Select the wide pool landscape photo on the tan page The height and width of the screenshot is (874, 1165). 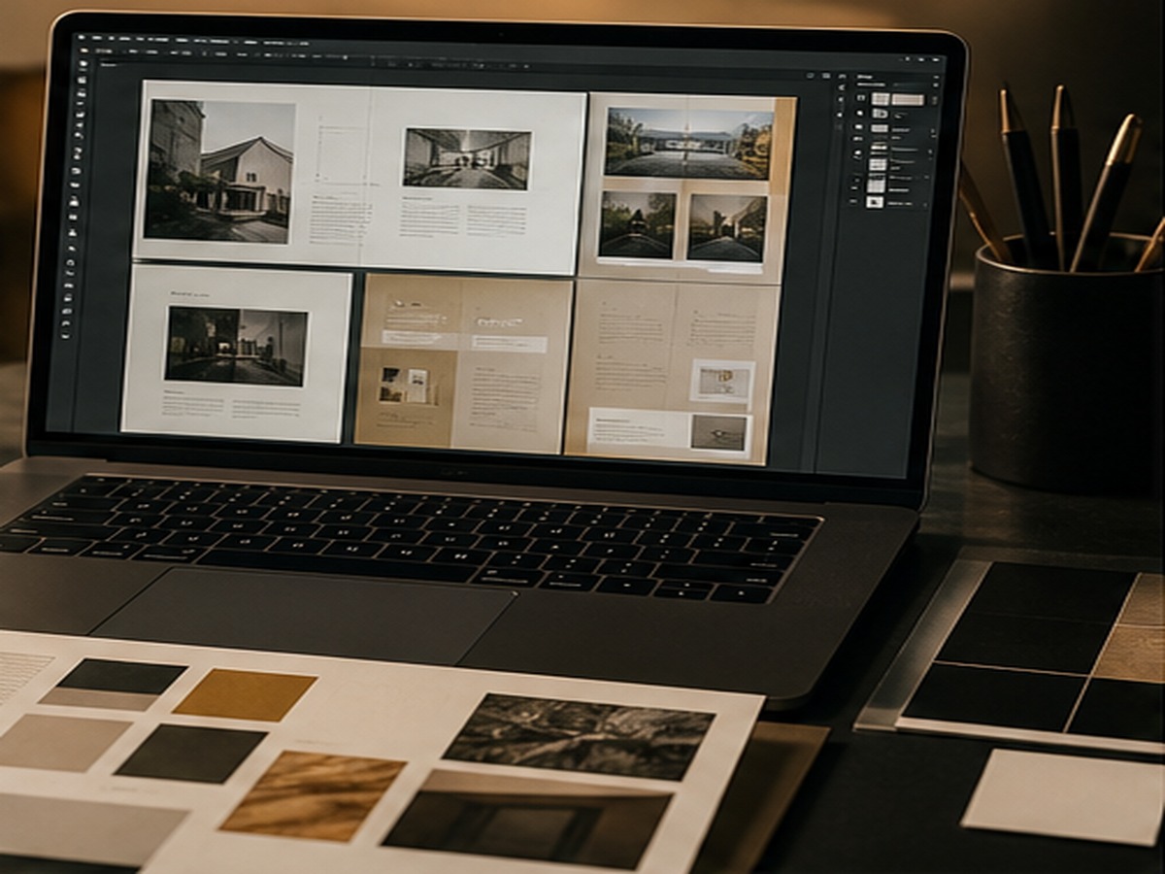(x=689, y=142)
